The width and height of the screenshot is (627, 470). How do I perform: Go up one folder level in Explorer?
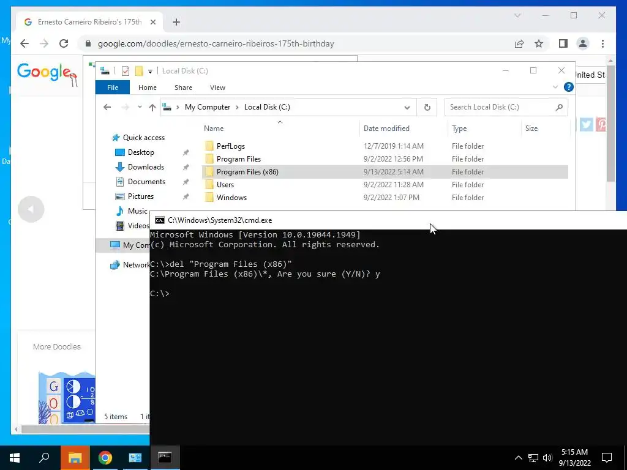tap(152, 107)
